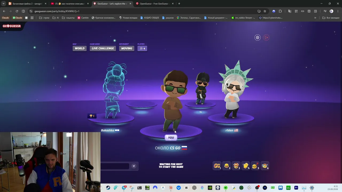Expand the tab search dropdown
The image size is (342, 192).
click(x=3, y=3)
